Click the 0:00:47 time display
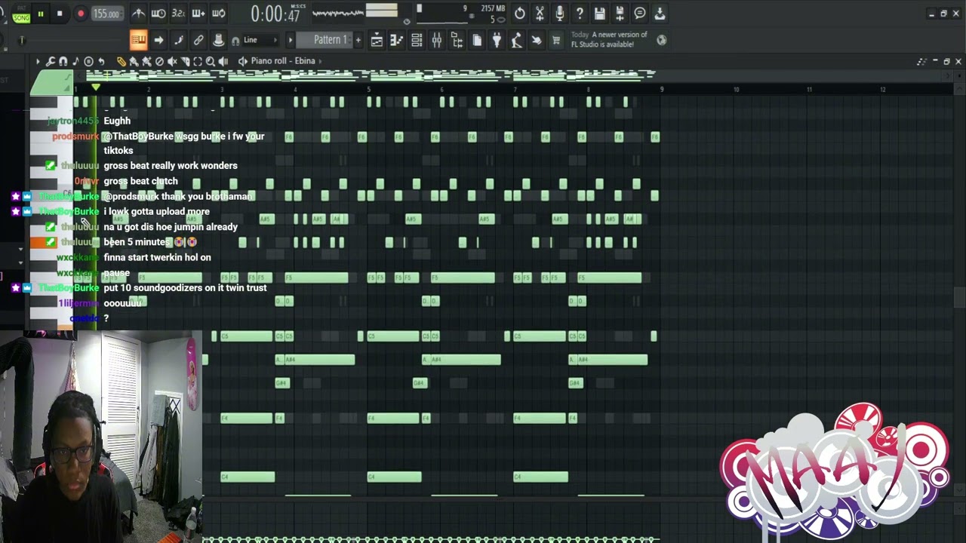Viewport: 966px width, 543px height. 275,14
